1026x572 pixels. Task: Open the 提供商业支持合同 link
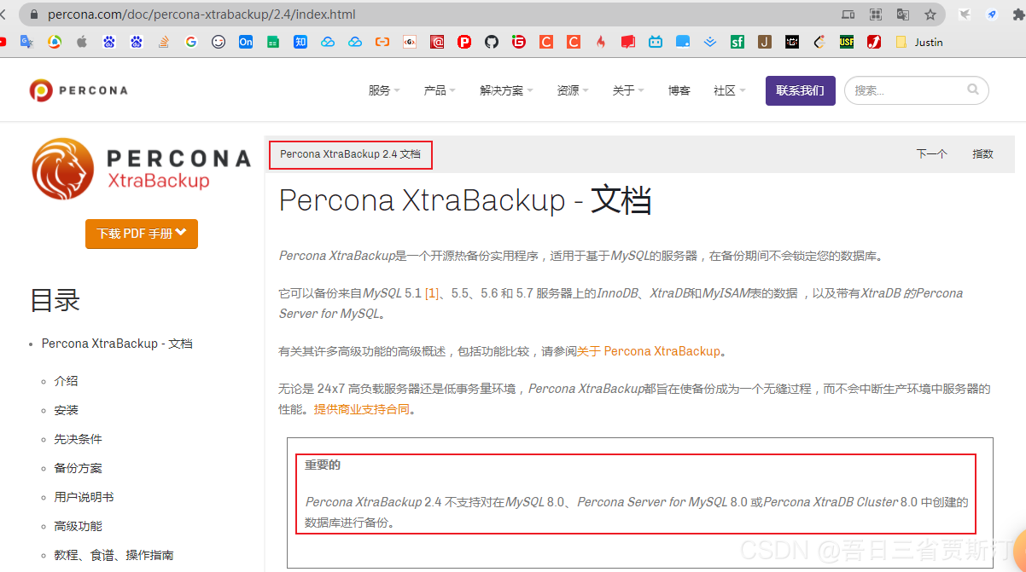(362, 409)
